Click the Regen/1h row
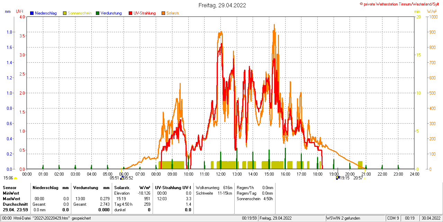Image resolution: width=443 pixels, height=222 pixels. pyautogui.click(x=255, y=187)
